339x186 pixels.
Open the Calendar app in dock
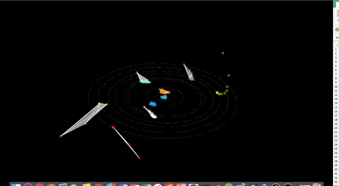pos(51,185)
